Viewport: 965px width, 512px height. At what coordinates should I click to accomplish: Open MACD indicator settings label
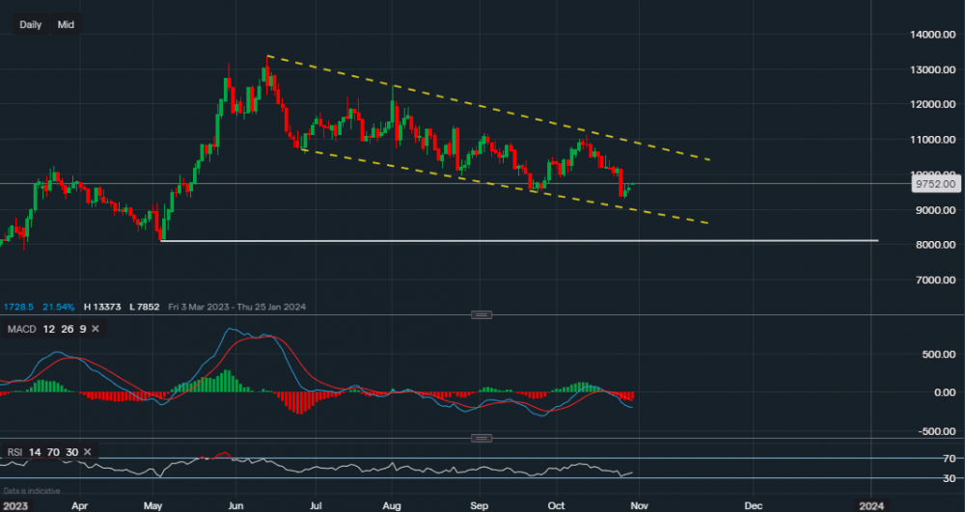pyautogui.click(x=24, y=330)
